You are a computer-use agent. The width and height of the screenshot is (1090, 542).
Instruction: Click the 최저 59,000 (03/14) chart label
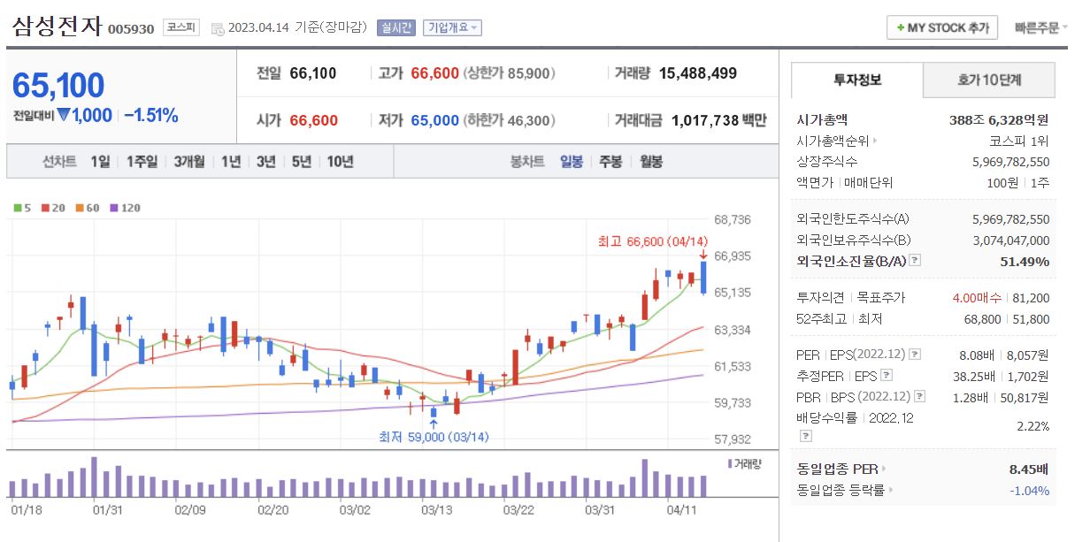434,437
